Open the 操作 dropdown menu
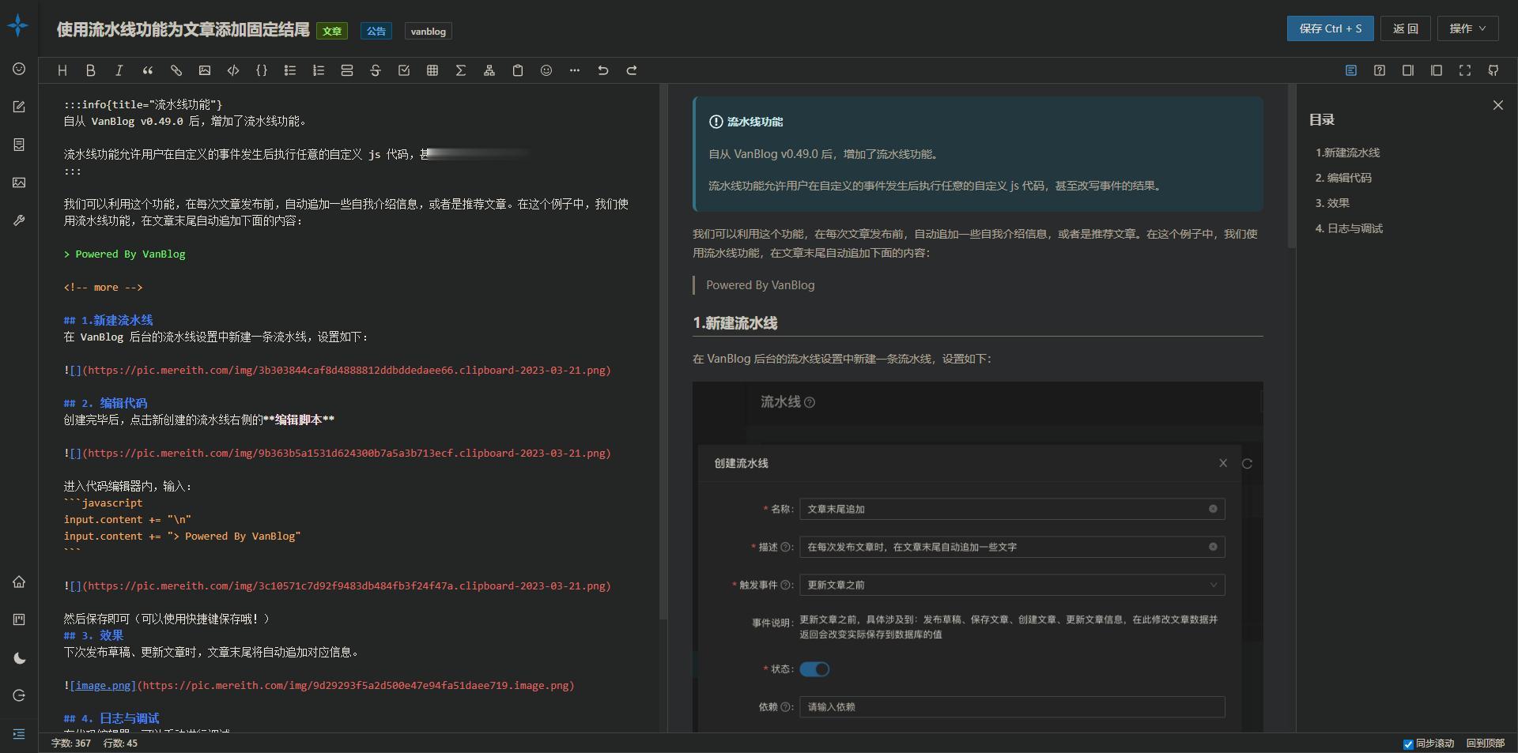Screen dimensions: 1518x753 1467,28
